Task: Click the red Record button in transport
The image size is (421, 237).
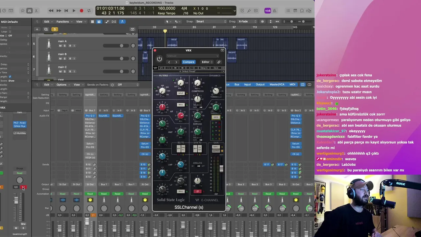Action: point(81,11)
